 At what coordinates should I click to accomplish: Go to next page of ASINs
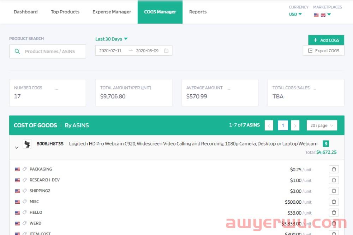[295, 125]
